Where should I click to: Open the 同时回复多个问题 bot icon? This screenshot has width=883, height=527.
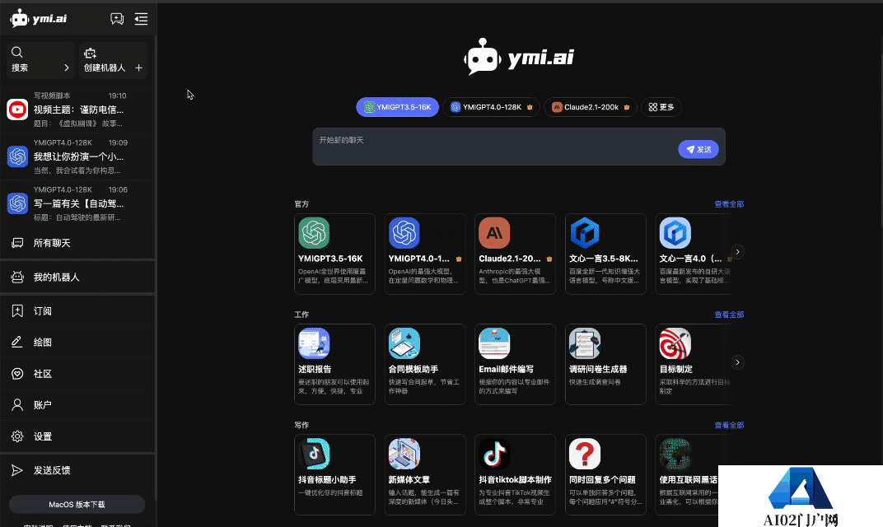point(585,454)
